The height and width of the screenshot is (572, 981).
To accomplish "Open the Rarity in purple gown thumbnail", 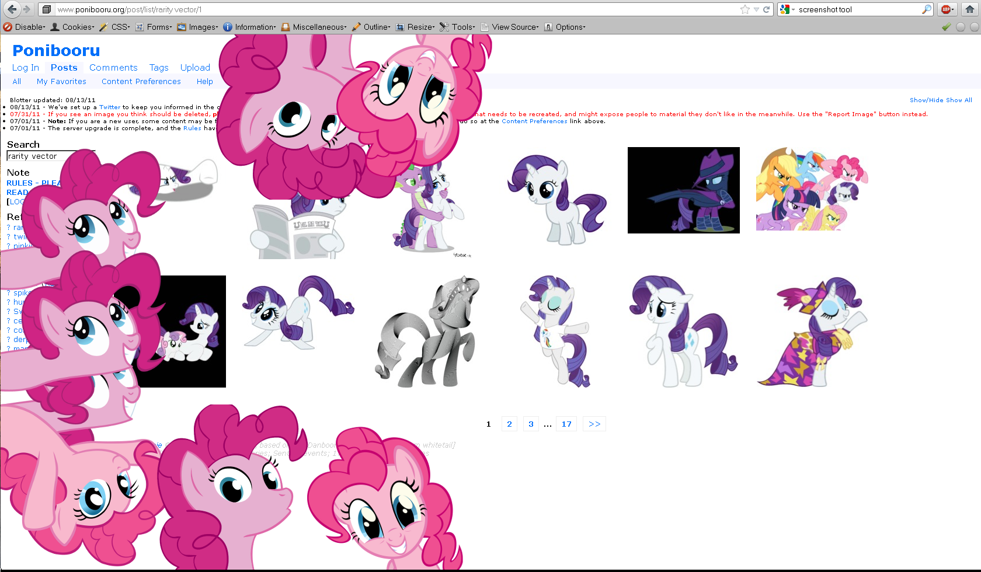I will pyautogui.click(x=812, y=332).
